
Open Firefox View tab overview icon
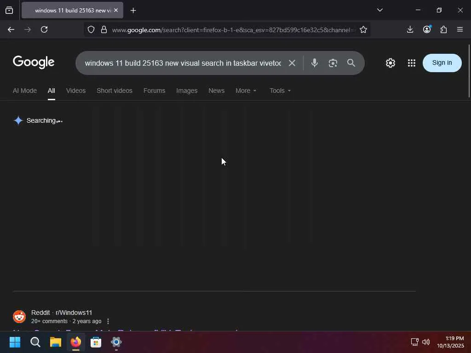click(x=9, y=10)
